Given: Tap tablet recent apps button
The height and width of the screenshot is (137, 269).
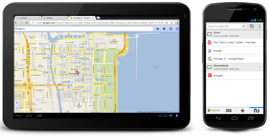Looking at the screenshot, I should (x=39, y=116).
